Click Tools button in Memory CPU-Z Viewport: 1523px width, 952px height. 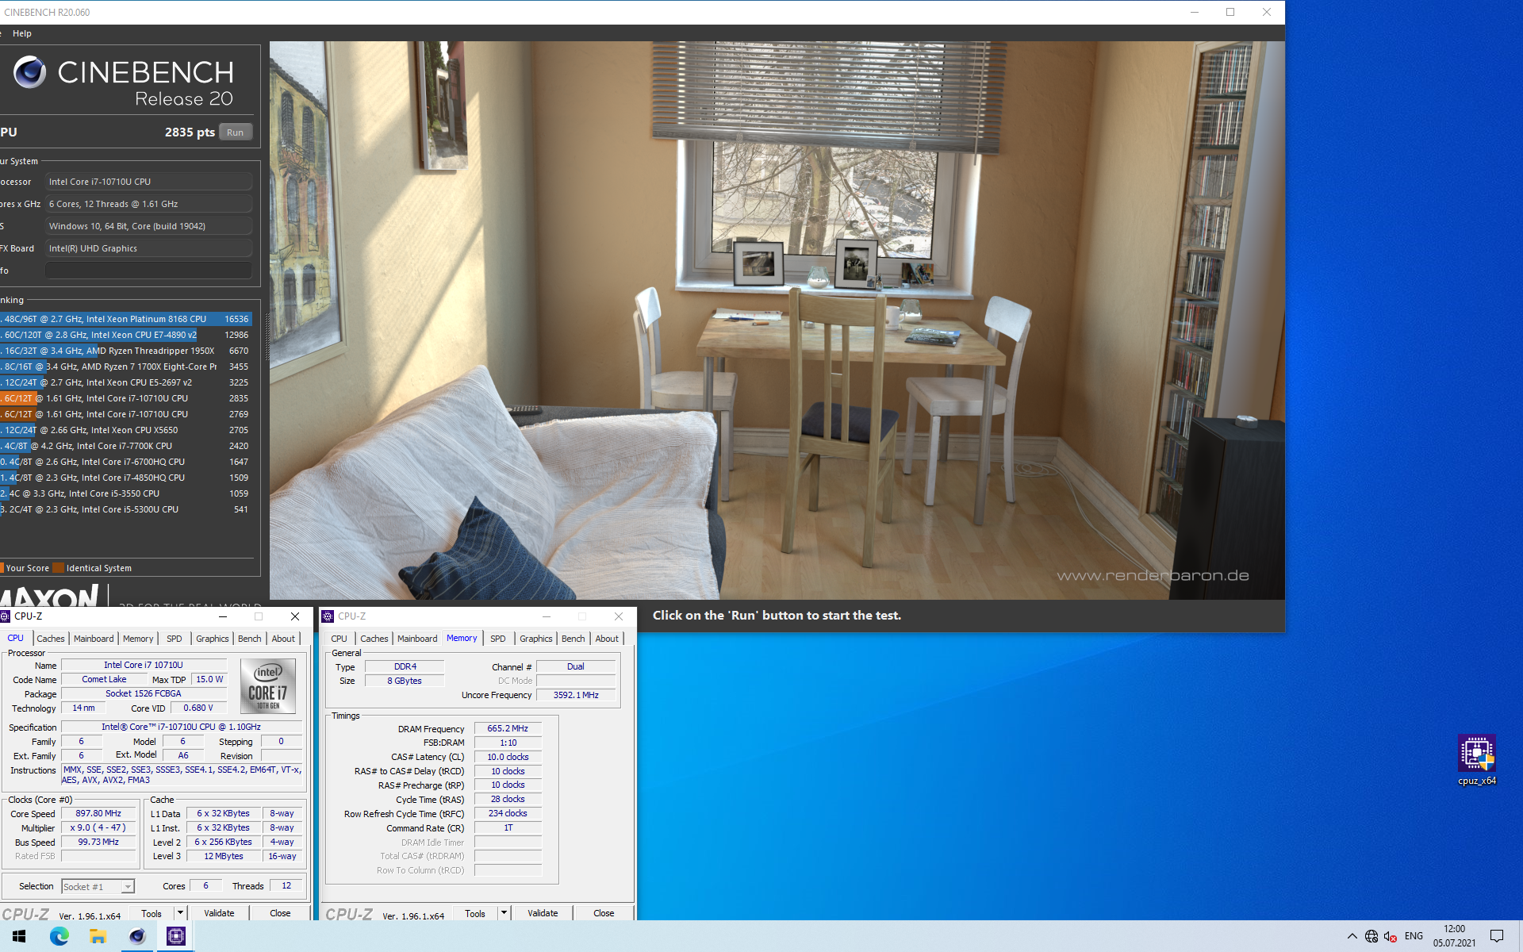475,913
